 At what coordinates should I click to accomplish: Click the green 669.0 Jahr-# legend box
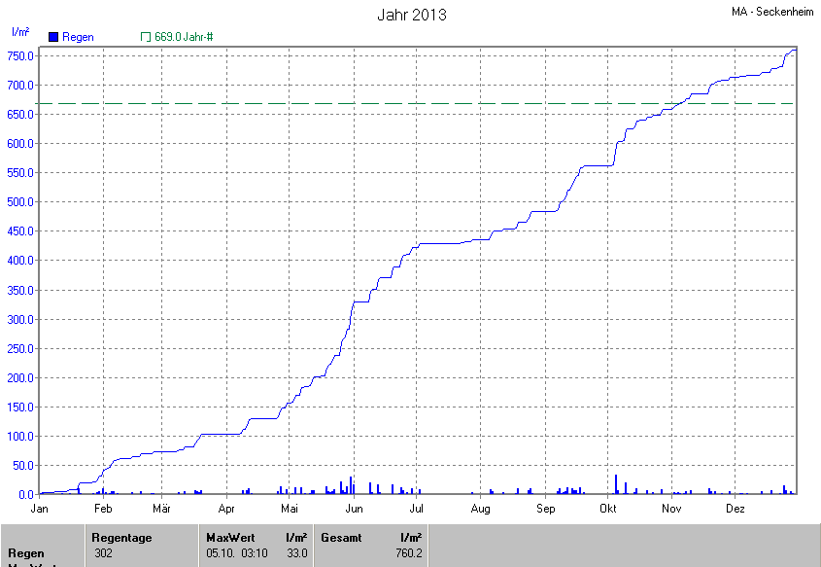146,37
